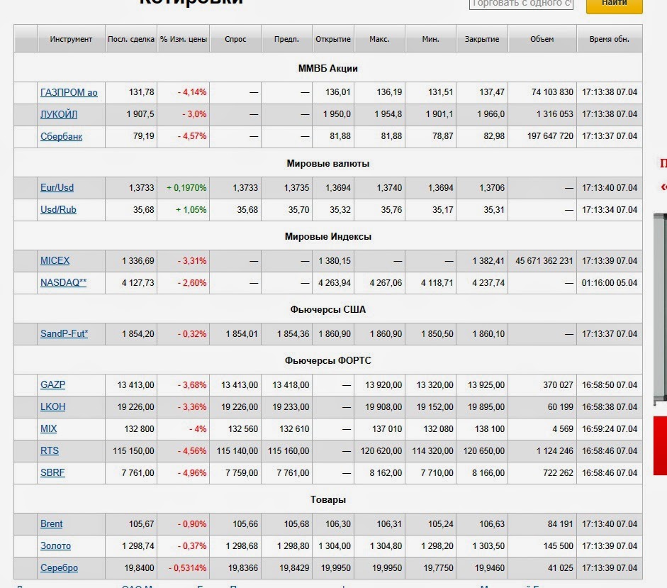The image size is (667, 588).
Task: Click the Фьючерсы ФОРТС section heading
Action: coord(328,360)
